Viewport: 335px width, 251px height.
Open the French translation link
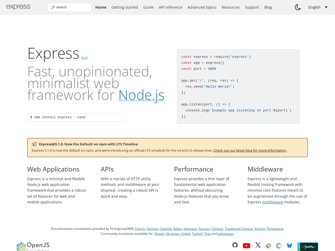tap(140, 229)
